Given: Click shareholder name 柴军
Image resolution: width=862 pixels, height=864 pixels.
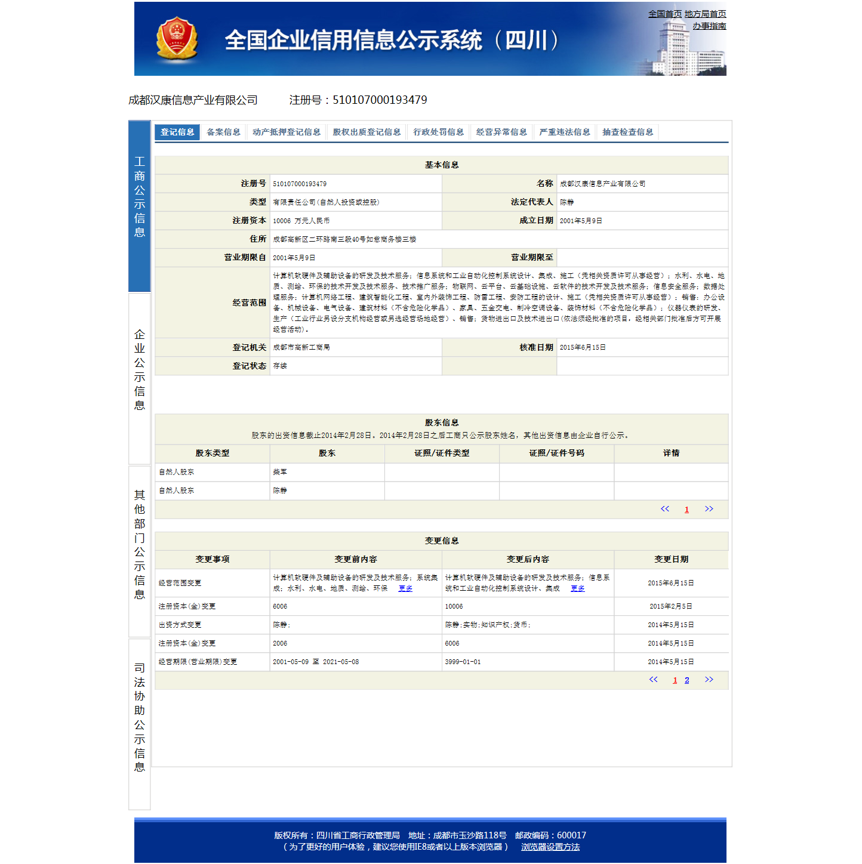Looking at the screenshot, I should coord(280,472).
